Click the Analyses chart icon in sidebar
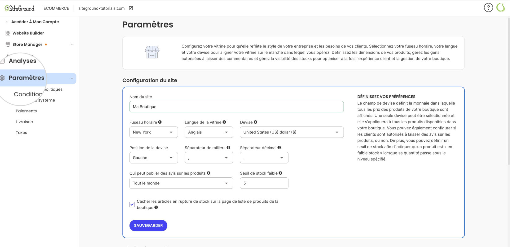The height and width of the screenshot is (247, 510). click(x=2, y=61)
